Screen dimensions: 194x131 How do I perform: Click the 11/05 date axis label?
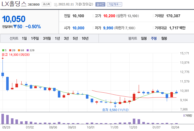(x=114, y=127)
